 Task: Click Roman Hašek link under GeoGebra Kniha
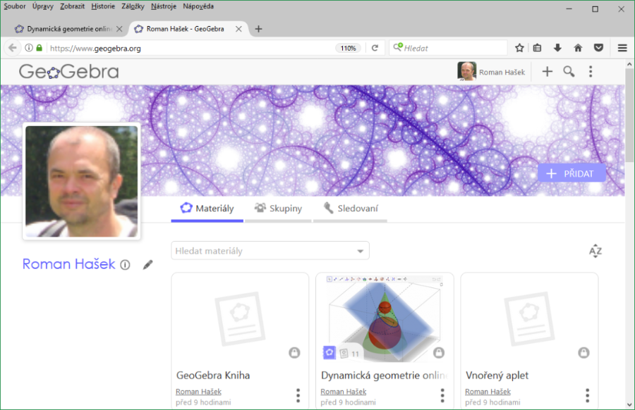click(198, 392)
